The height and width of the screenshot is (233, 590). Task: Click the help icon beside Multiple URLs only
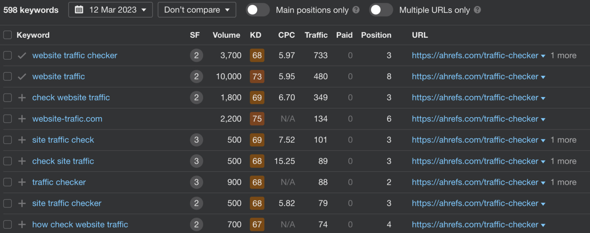coord(477,10)
